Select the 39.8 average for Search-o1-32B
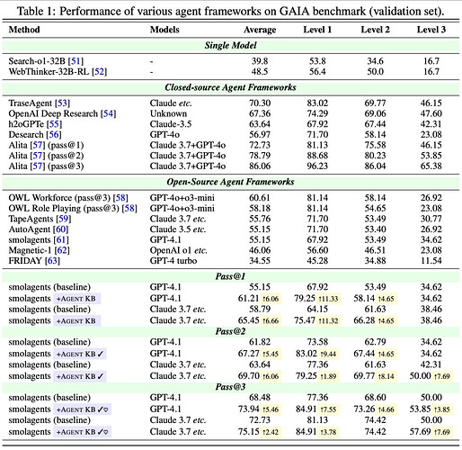Image resolution: width=462 pixels, height=450 pixels. 260,61
